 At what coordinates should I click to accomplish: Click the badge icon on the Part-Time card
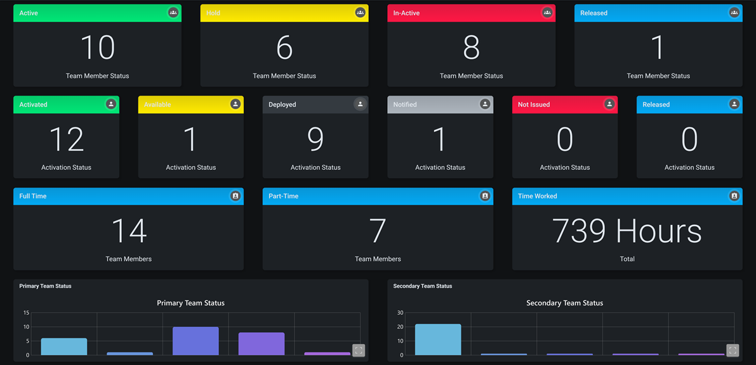click(485, 196)
